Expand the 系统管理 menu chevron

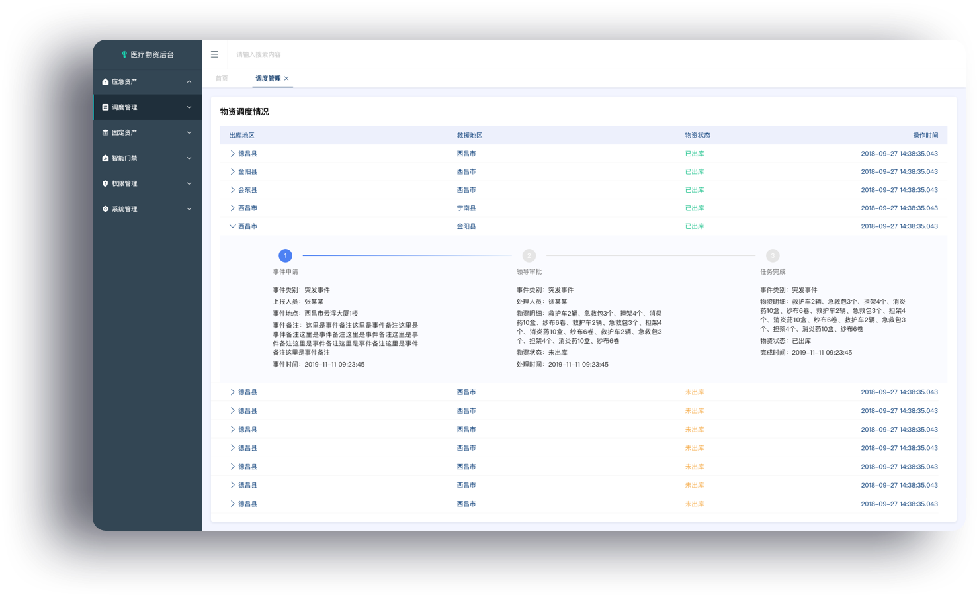pos(189,209)
